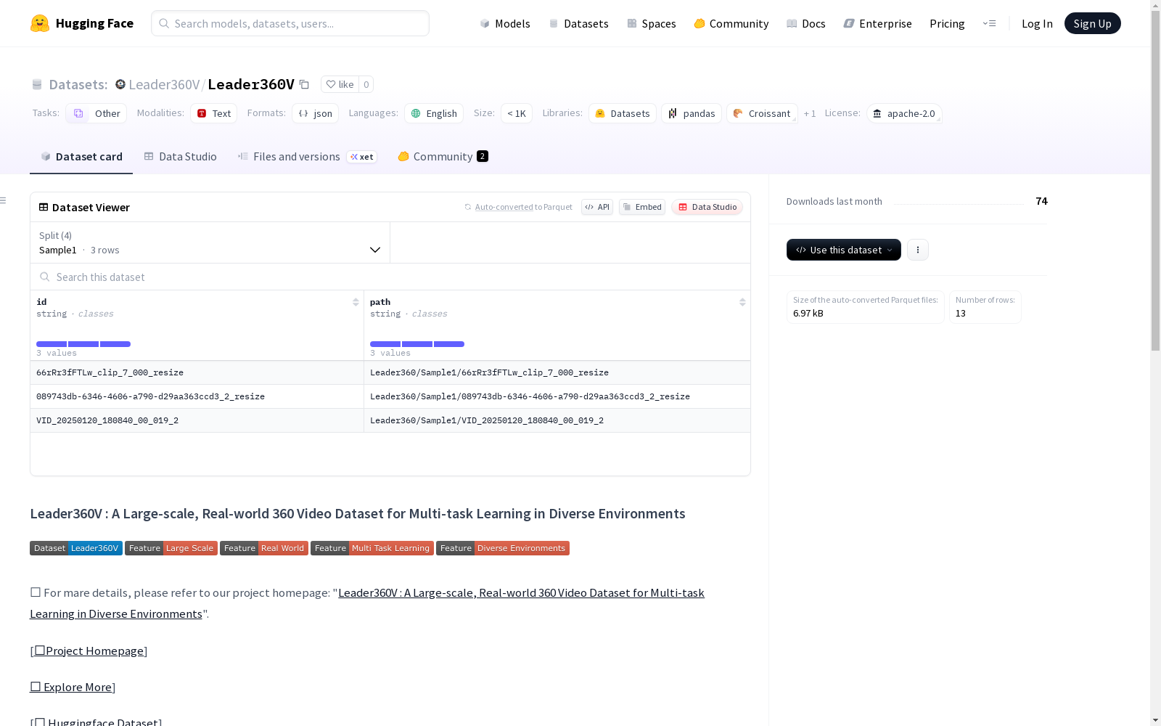Viewport: 1161px width, 726px height.
Task: Select the Croissant library tag
Action: pos(762,113)
